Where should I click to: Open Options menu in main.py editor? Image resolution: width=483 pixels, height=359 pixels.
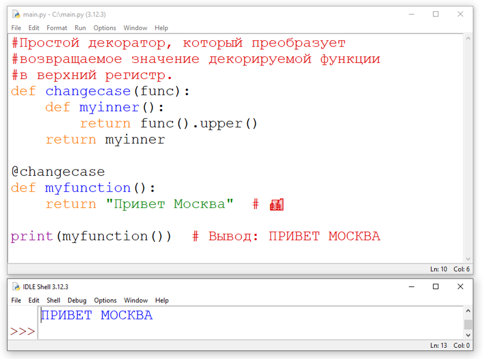[105, 28]
